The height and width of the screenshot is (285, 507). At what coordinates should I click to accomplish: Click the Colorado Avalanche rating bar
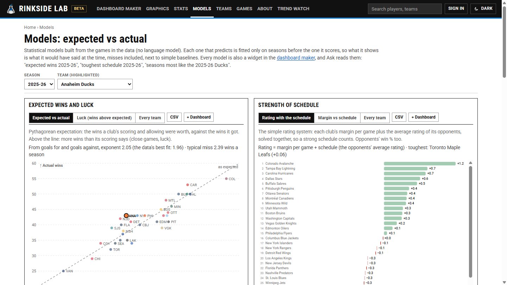420,164
